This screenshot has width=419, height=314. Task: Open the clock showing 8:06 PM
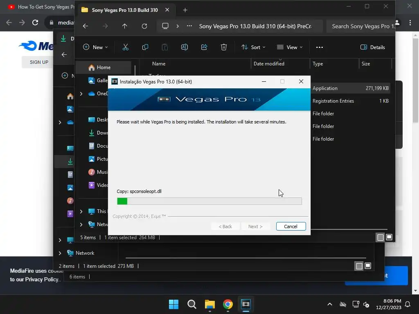(389, 304)
